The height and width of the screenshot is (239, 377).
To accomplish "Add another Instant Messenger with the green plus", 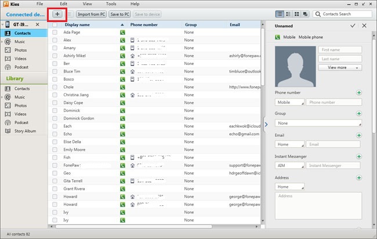I will 358,157.
